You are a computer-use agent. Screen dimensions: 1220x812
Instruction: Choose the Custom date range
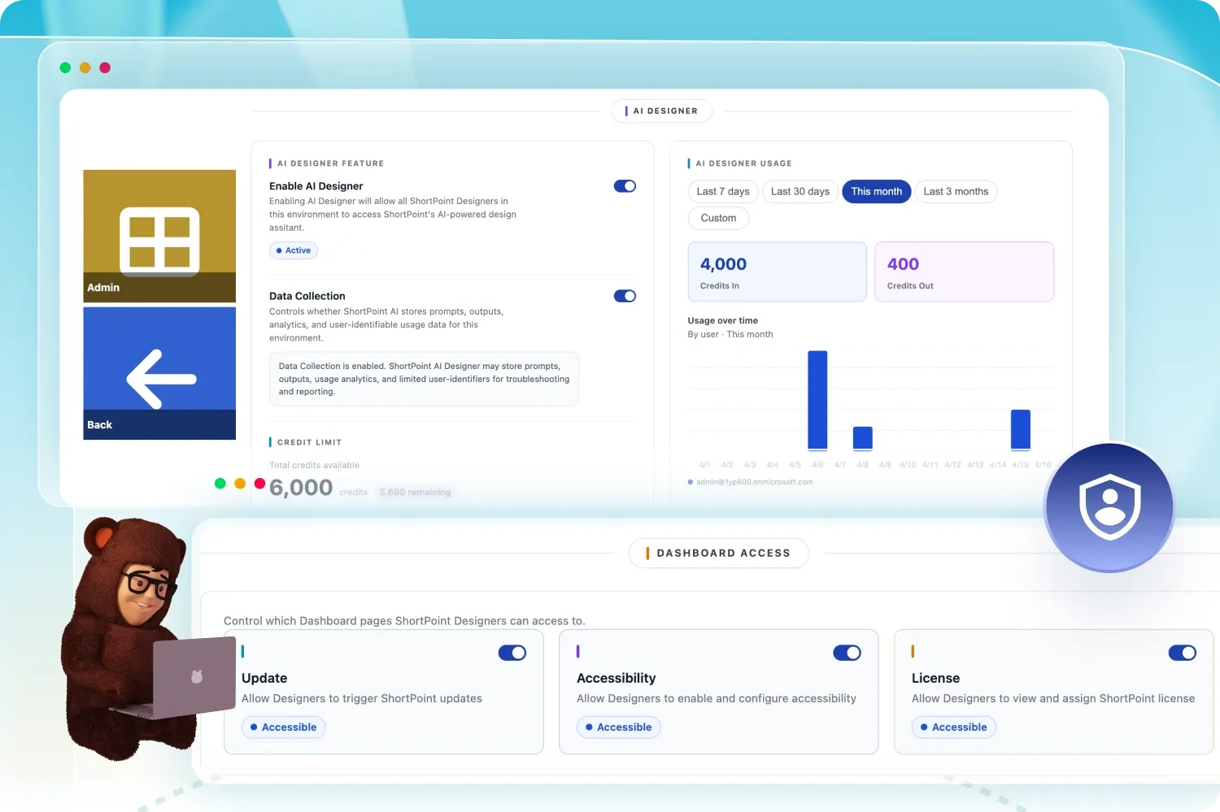[719, 218]
